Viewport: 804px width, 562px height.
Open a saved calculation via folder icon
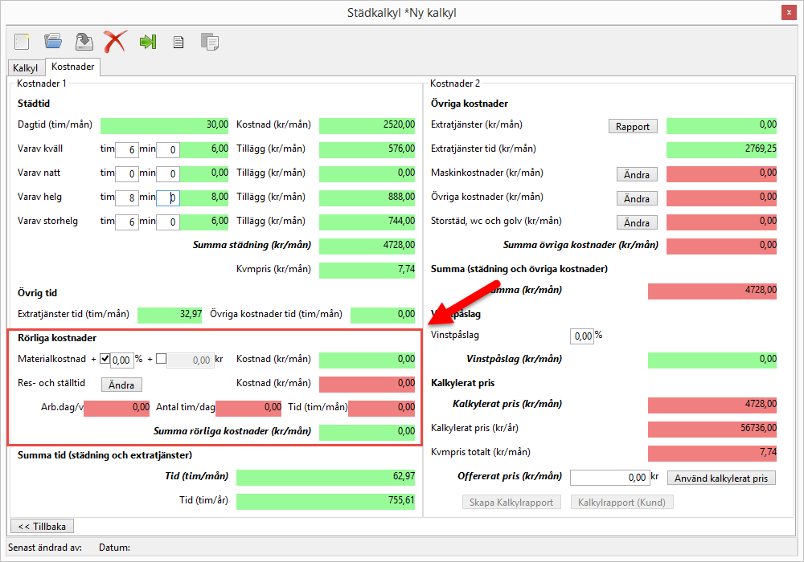[x=53, y=41]
